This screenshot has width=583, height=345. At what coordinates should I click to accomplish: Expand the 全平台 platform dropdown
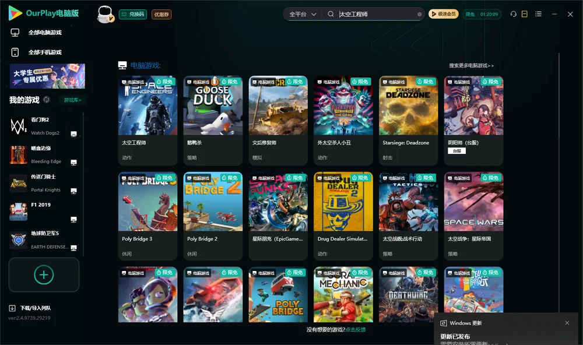coord(303,14)
